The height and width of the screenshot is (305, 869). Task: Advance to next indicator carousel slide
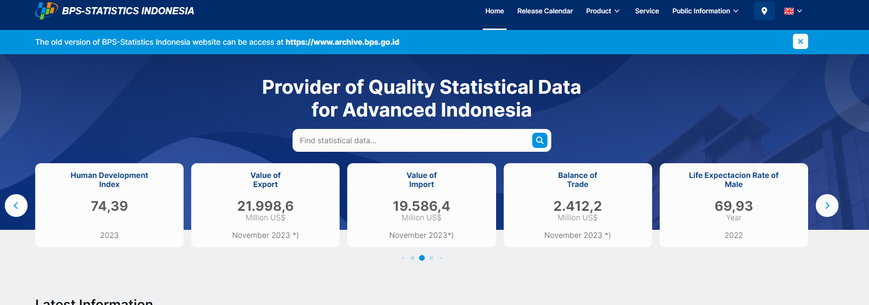pos(827,206)
